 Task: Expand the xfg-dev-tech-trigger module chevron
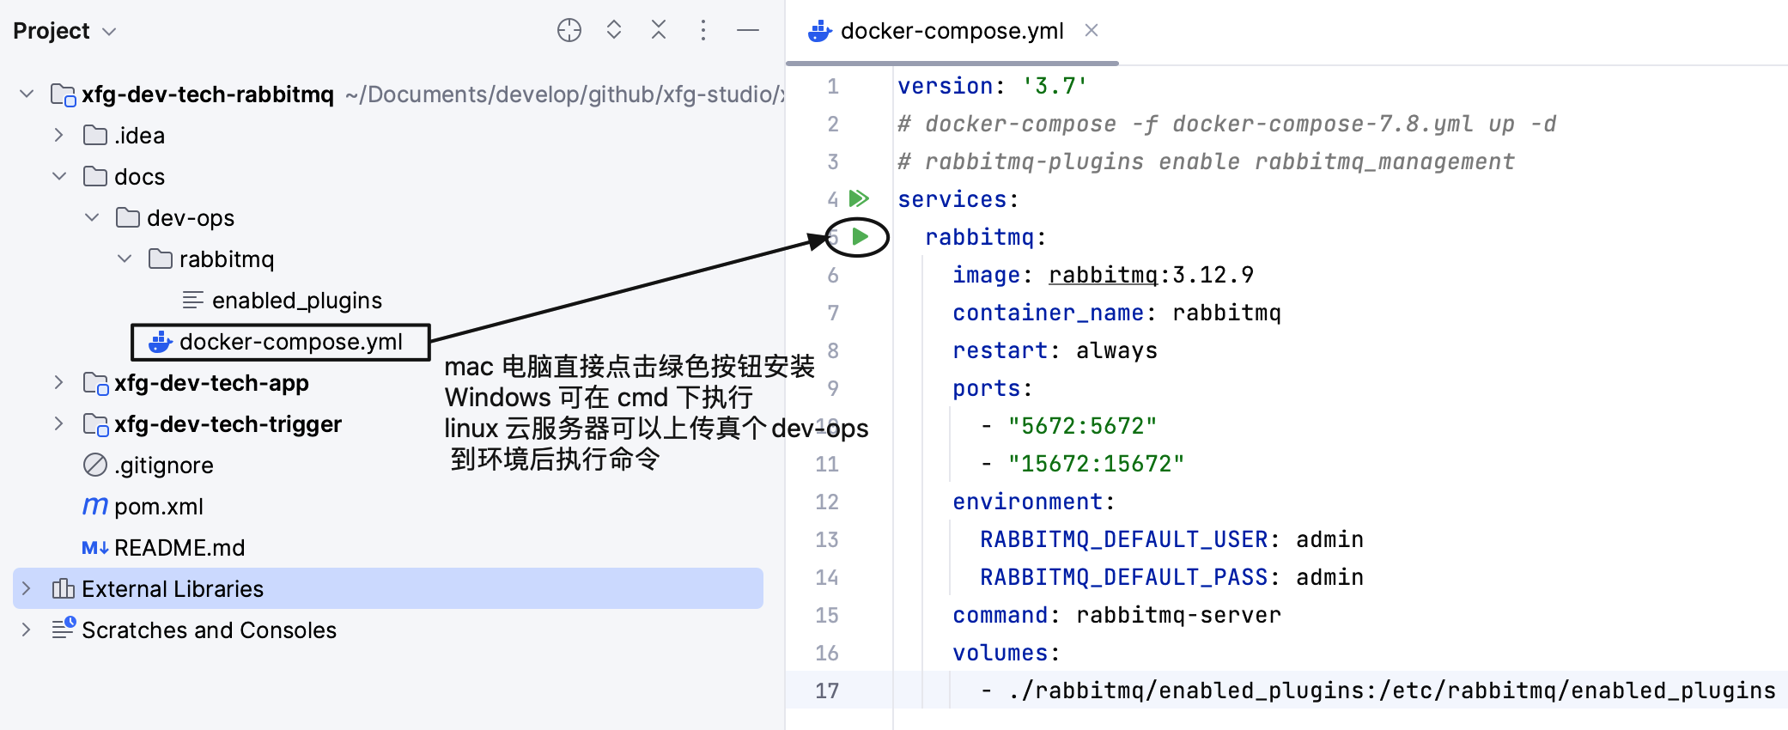click(58, 423)
